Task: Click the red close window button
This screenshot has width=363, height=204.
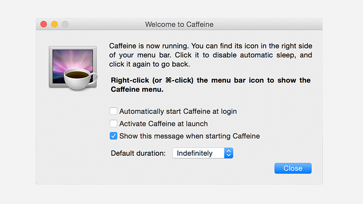Action: tap(44, 24)
